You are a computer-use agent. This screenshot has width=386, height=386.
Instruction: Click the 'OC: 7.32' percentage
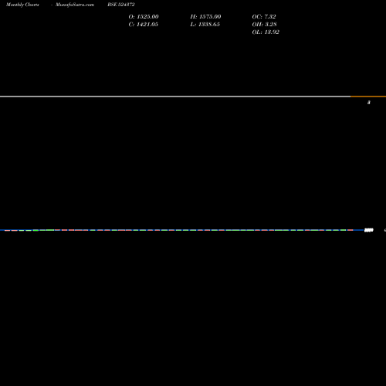[264, 17]
